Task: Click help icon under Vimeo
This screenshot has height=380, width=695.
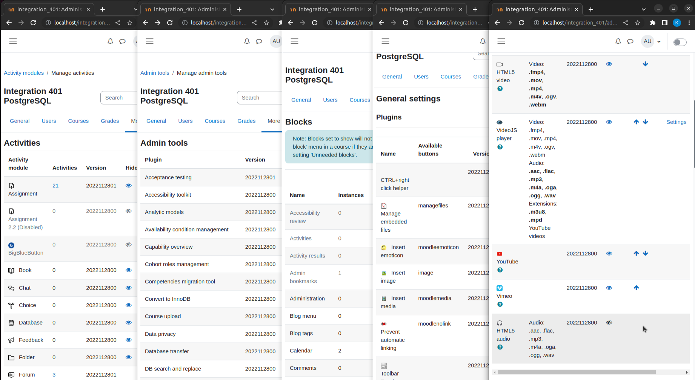Action: point(500,304)
